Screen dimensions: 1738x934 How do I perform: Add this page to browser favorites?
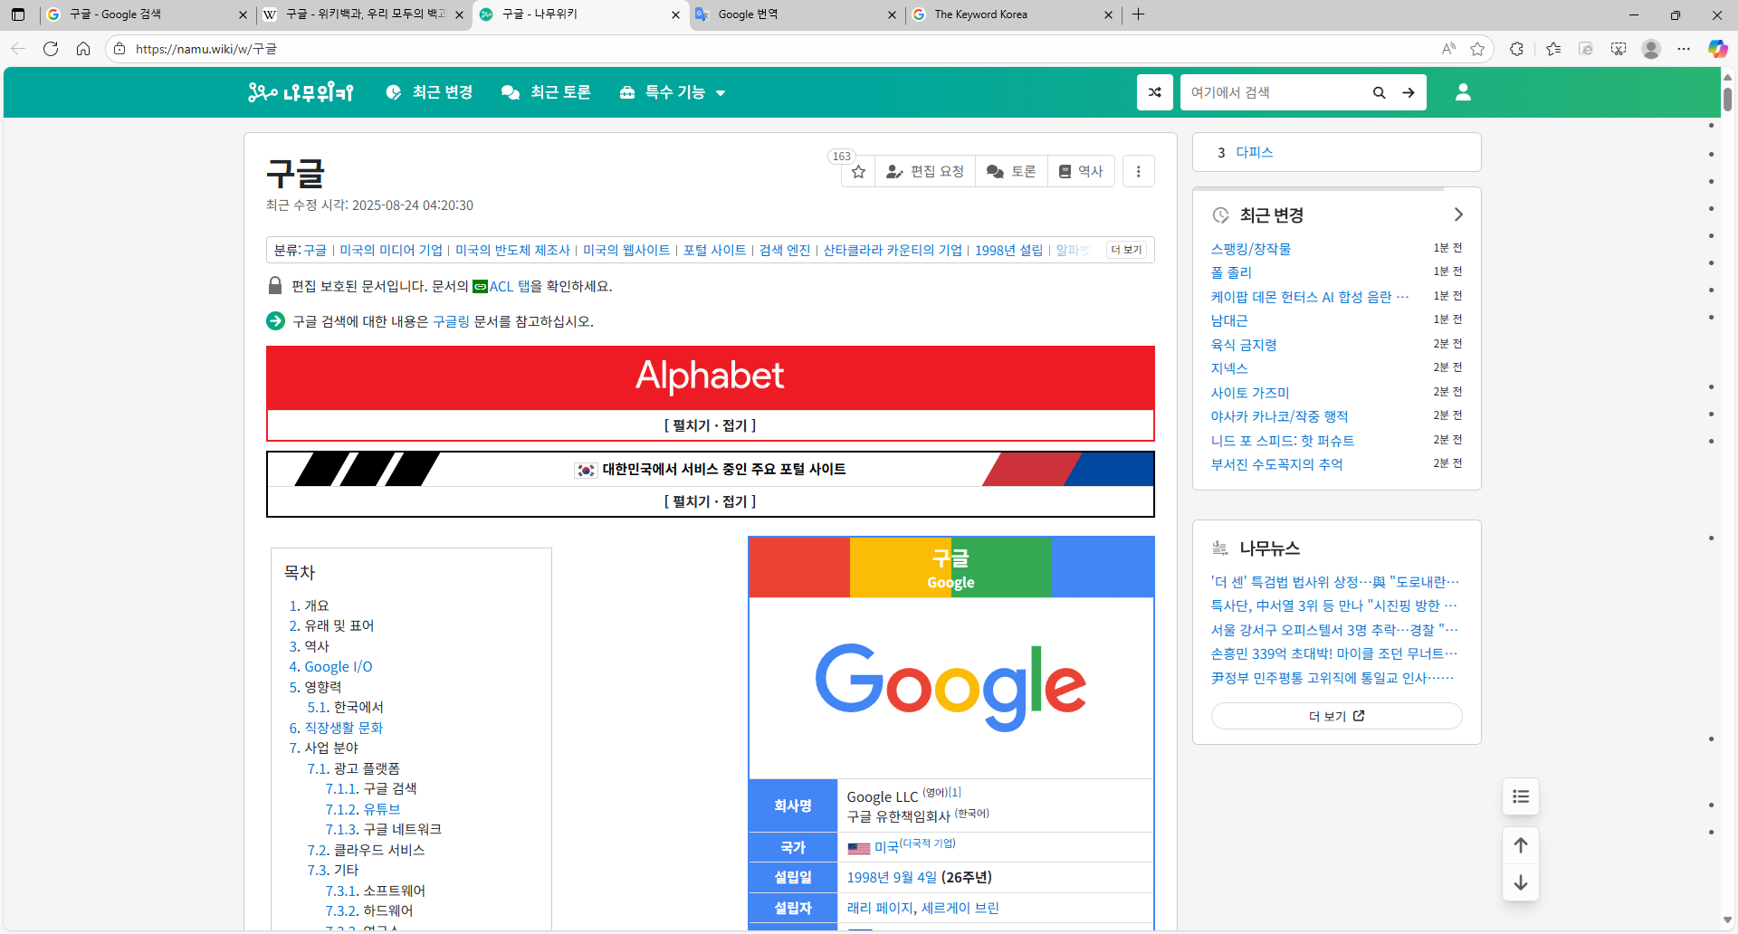[1477, 49]
